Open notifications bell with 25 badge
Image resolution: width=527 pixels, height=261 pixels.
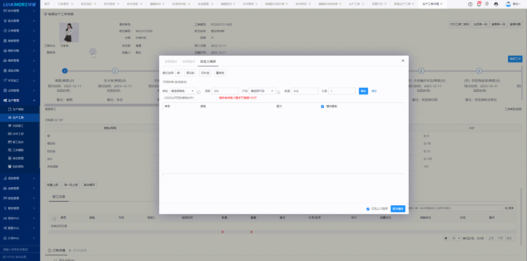pyautogui.click(x=479, y=4)
